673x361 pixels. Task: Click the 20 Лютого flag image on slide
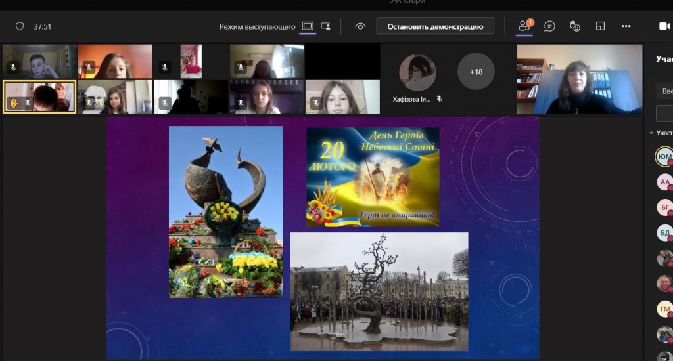tap(373, 177)
